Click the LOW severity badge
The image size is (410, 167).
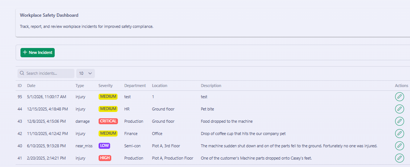pyautogui.click(x=104, y=145)
